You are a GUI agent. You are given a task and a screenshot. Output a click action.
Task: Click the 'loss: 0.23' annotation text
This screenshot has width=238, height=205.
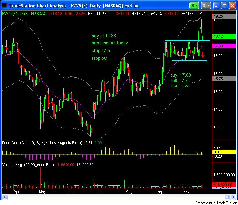pyautogui.click(x=180, y=86)
